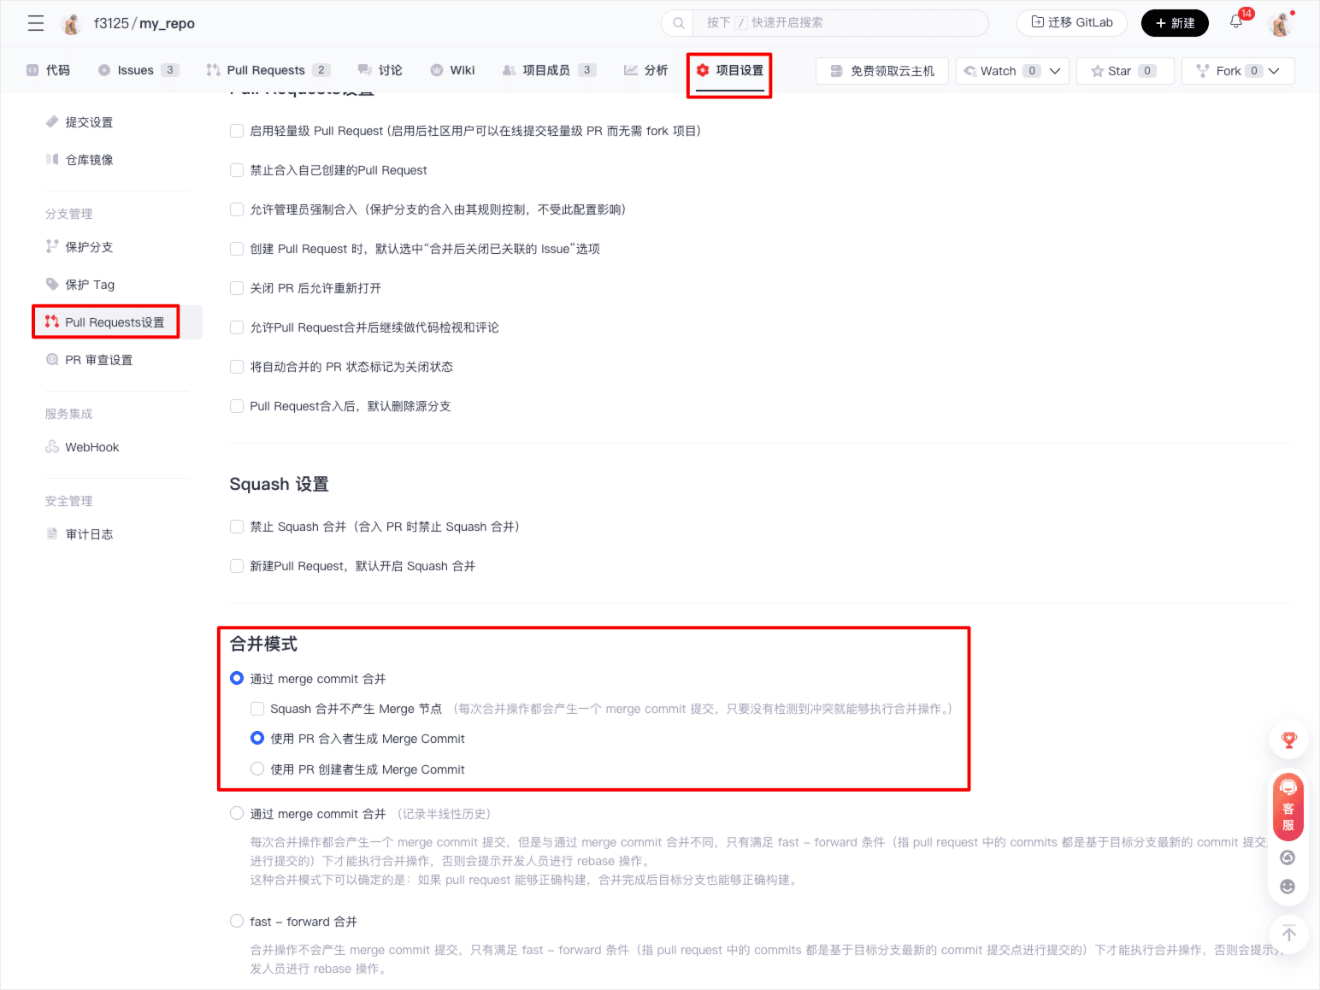The width and height of the screenshot is (1320, 990).
Task: Open the notifications bell icon
Action: (x=1236, y=22)
